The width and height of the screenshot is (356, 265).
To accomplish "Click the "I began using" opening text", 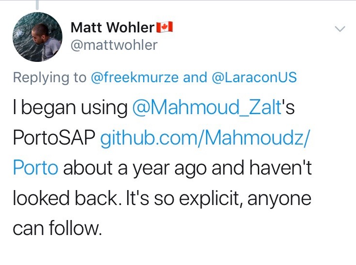I will click(71, 108).
